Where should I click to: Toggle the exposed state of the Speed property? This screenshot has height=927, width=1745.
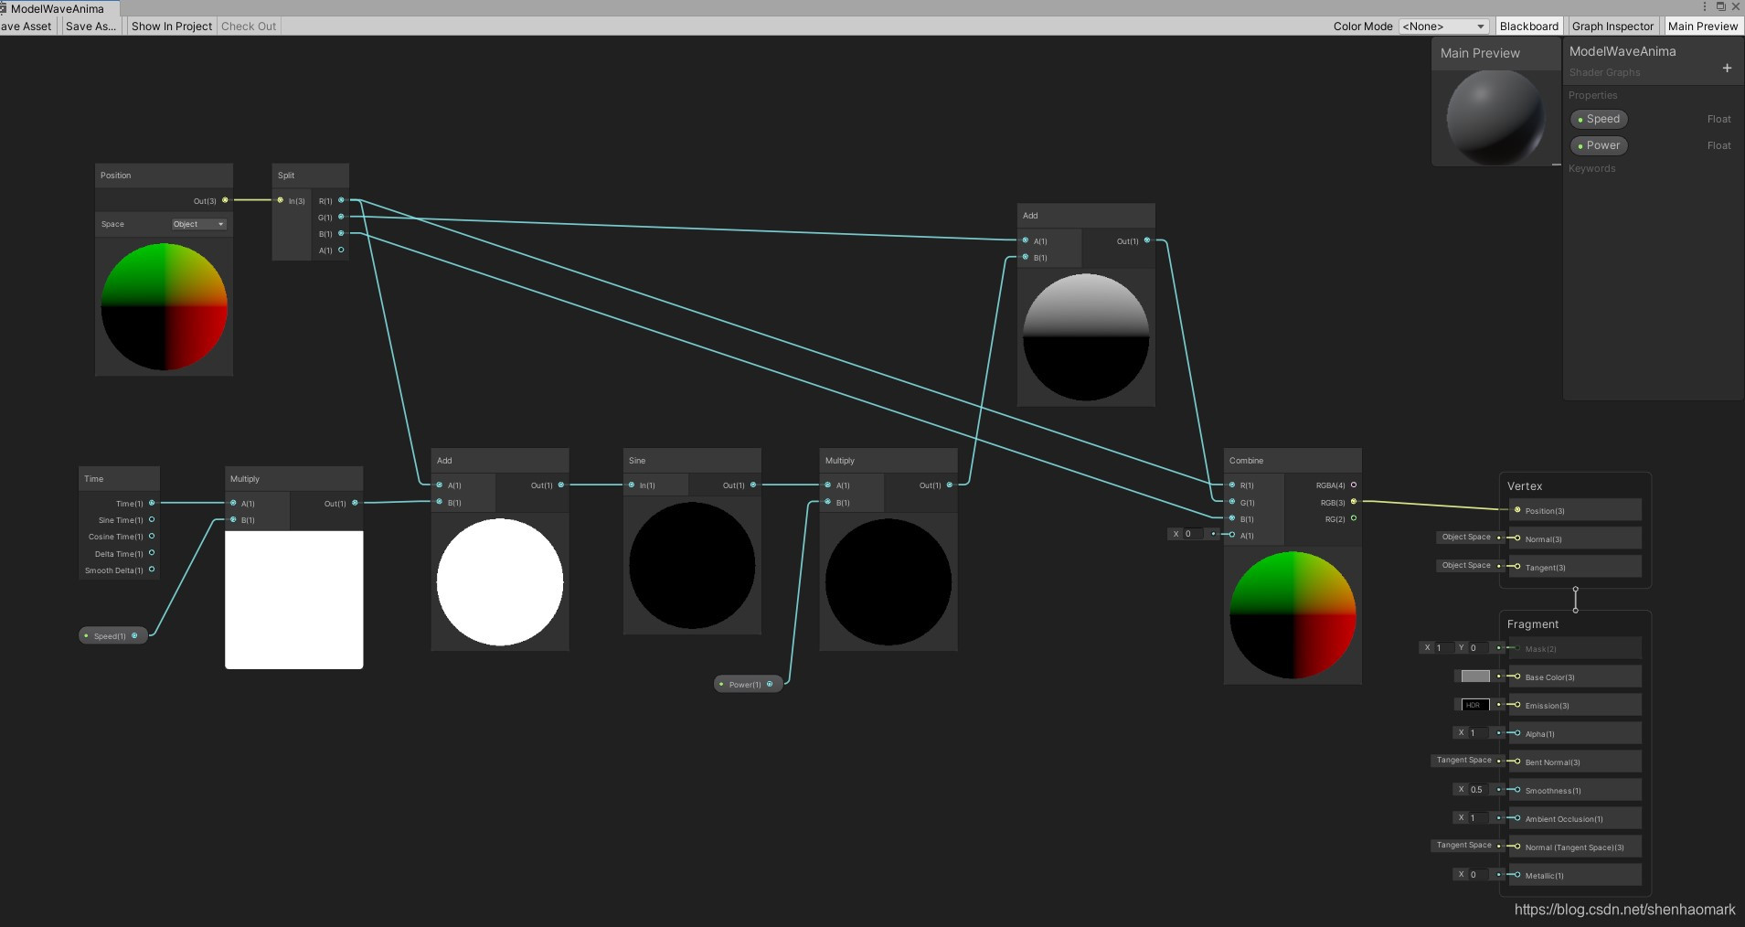click(x=1581, y=119)
